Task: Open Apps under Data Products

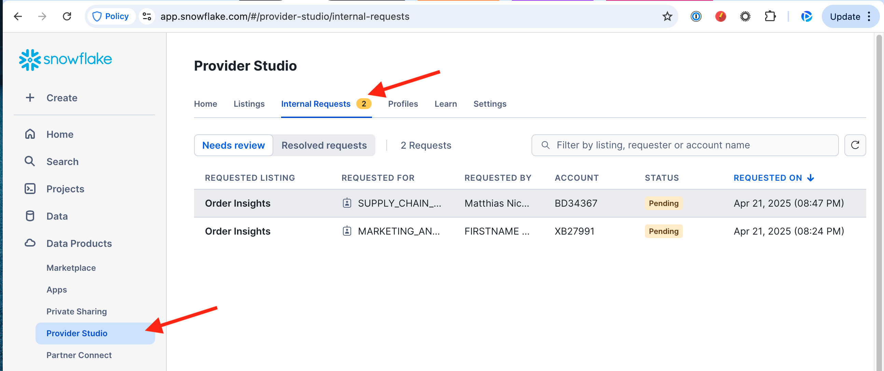Action: point(57,290)
